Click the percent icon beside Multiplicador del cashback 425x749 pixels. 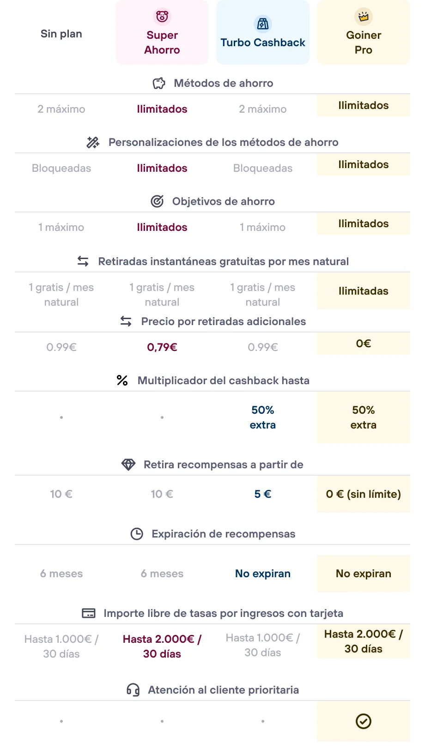coord(122,381)
